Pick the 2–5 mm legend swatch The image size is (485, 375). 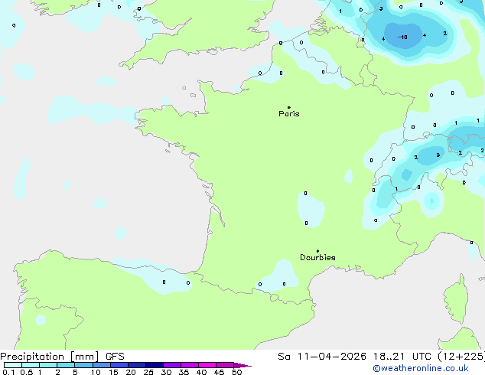click(66, 365)
